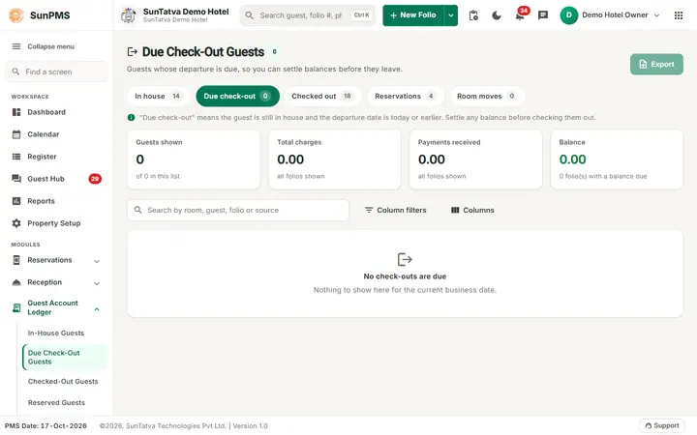Viewport: 697px width, 435px height.
Task: Click the Total charges card
Action: coord(334,159)
